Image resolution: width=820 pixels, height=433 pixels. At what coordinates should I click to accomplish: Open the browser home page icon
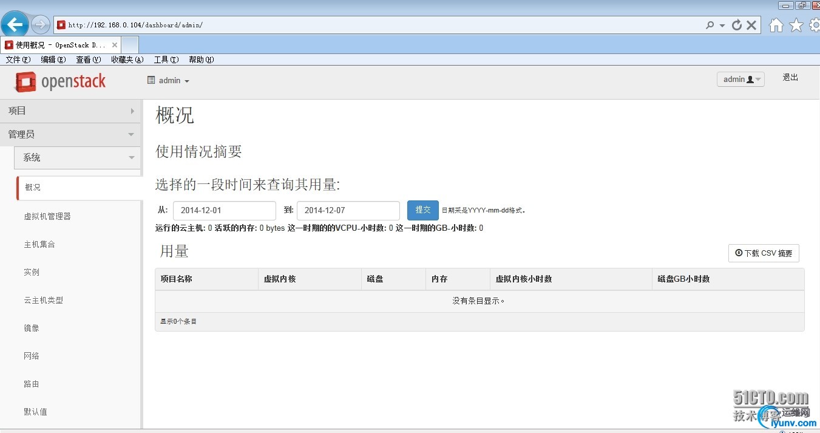coord(776,25)
